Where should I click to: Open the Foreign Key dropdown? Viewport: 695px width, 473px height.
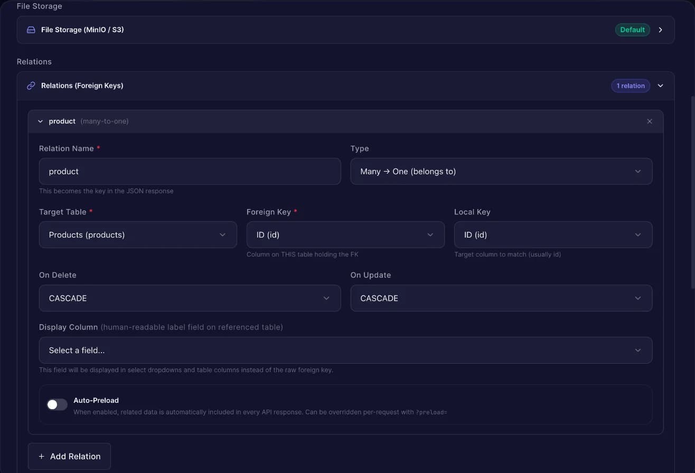pos(345,235)
